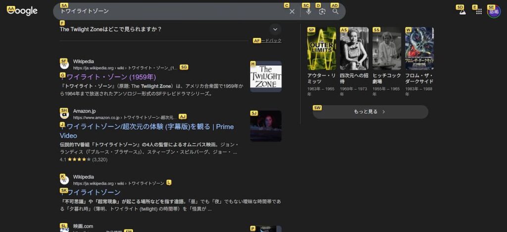This screenshot has height=232, width=507.
Task: Click the Google logo
Action: 23,11
